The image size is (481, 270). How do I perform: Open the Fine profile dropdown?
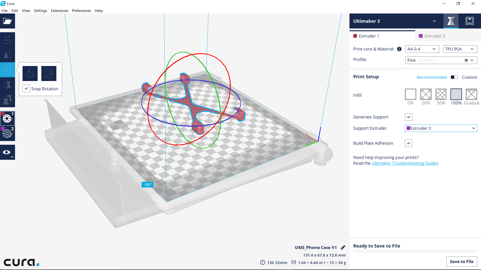(x=441, y=60)
